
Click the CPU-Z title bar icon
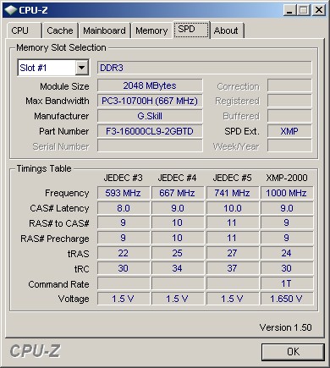point(11,10)
